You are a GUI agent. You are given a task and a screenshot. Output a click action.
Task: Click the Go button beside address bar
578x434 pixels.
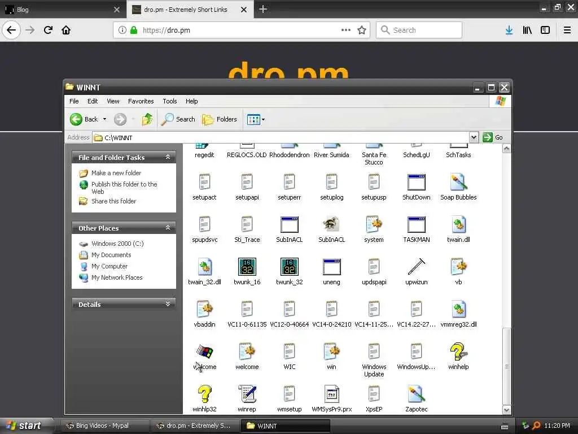493,137
